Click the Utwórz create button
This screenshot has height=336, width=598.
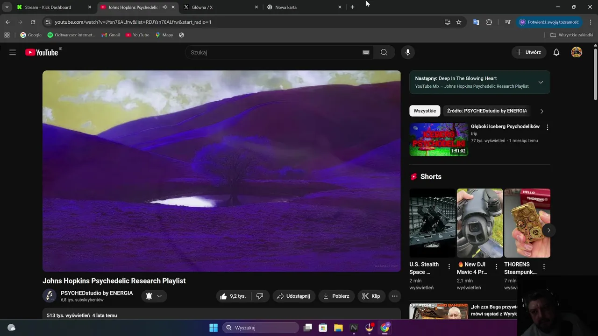click(529, 52)
